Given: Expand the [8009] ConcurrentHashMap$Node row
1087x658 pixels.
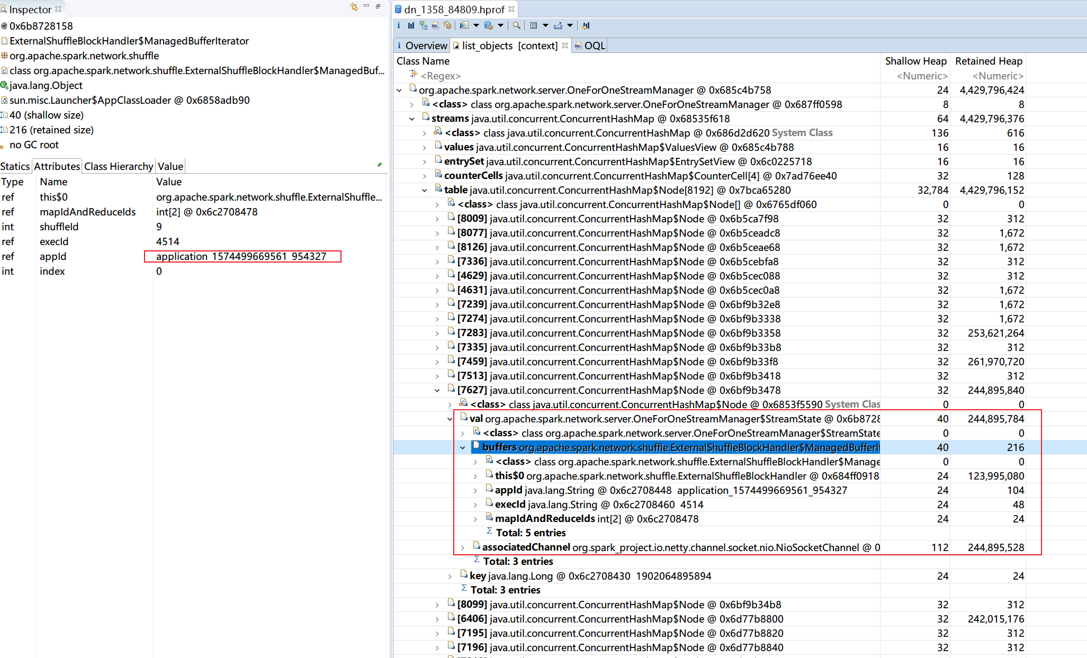Looking at the screenshot, I should pos(437,219).
